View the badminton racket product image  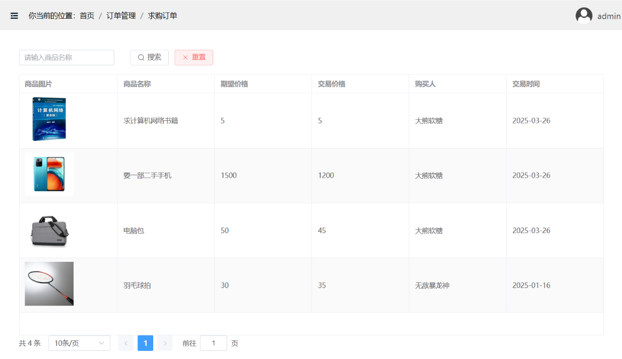pos(49,284)
